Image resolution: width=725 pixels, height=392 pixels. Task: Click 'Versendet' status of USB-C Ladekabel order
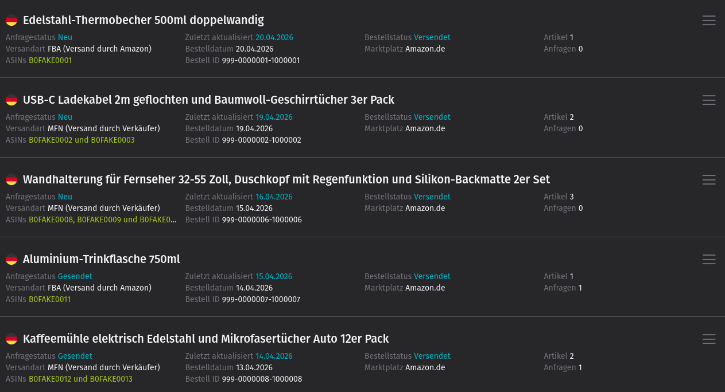coord(432,117)
